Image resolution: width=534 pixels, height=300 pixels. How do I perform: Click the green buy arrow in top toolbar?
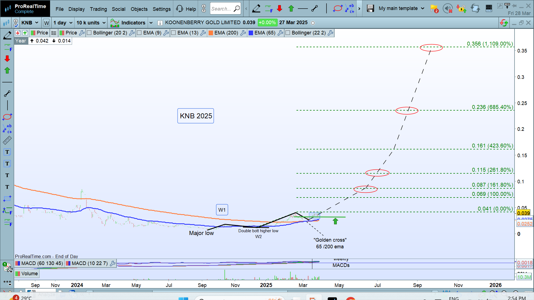[x=291, y=9]
